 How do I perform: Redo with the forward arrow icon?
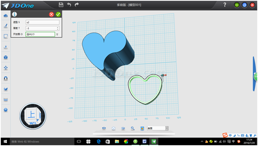[77, 5]
